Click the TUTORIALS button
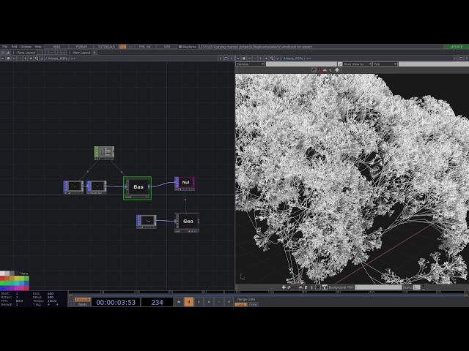This screenshot has width=469, height=351. (106, 47)
